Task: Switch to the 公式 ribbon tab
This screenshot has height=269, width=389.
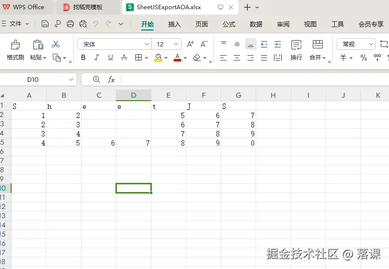Action: pos(229,24)
